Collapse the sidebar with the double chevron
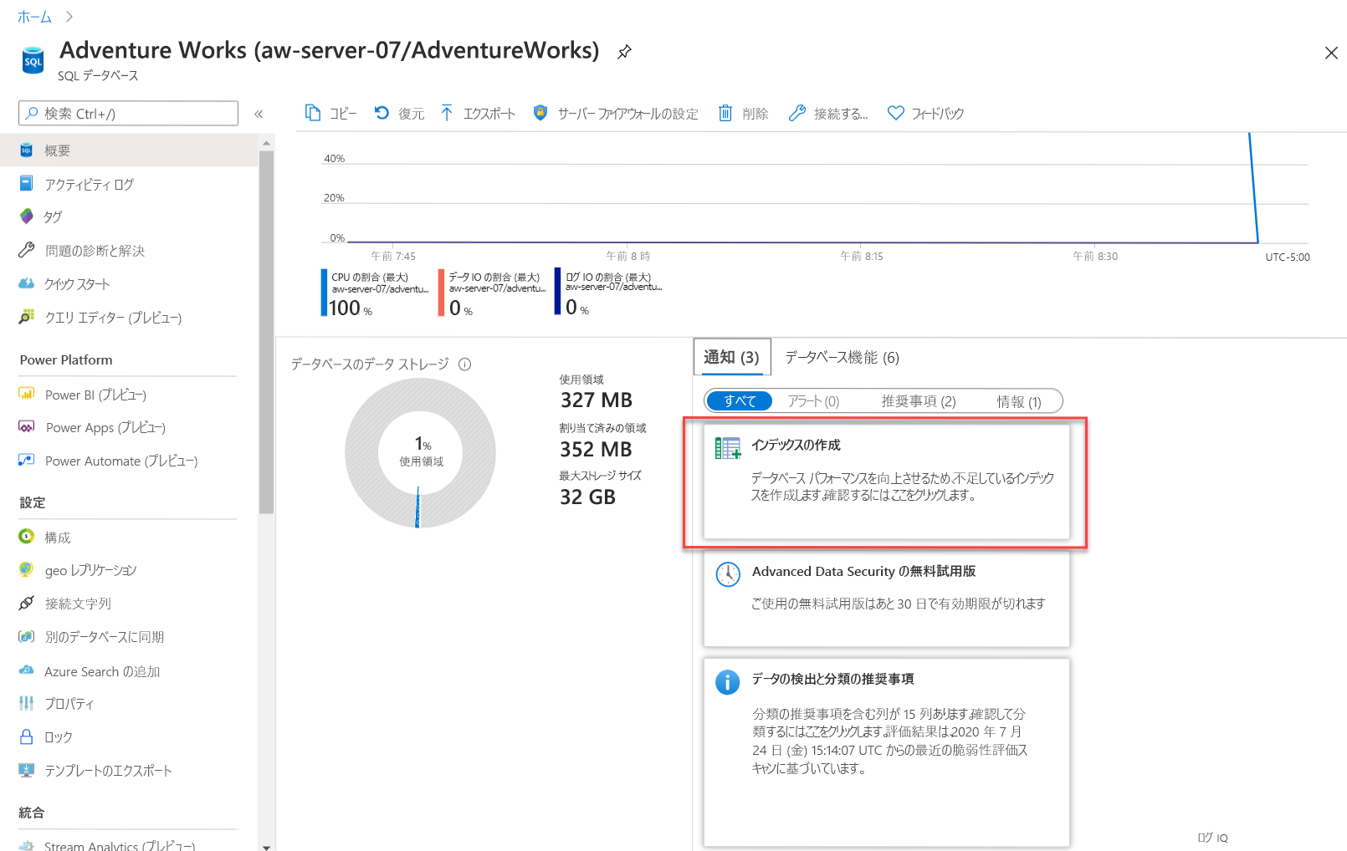The height and width of the screenshot is (851, 1347). [259, 114]
